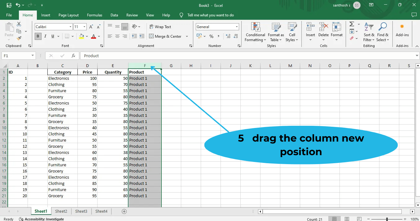
Task: Enable Merge & Center
Action: (x=166, y=36)
